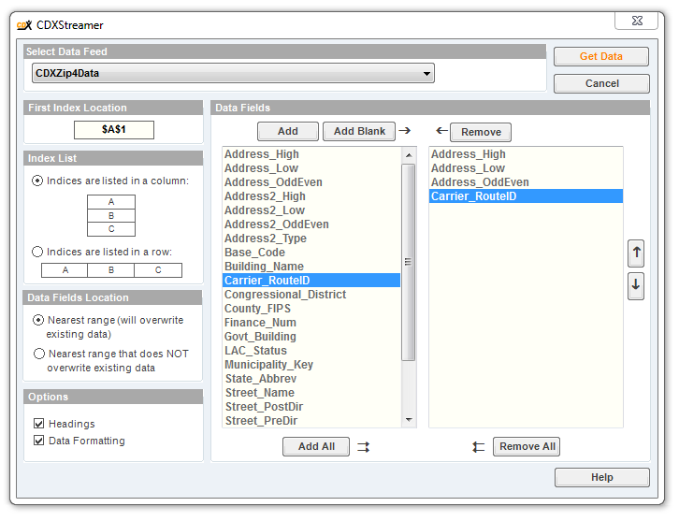This screenshot has width=679, height=521.
Task: Click the Add Blank button
Action: [359, 131]
